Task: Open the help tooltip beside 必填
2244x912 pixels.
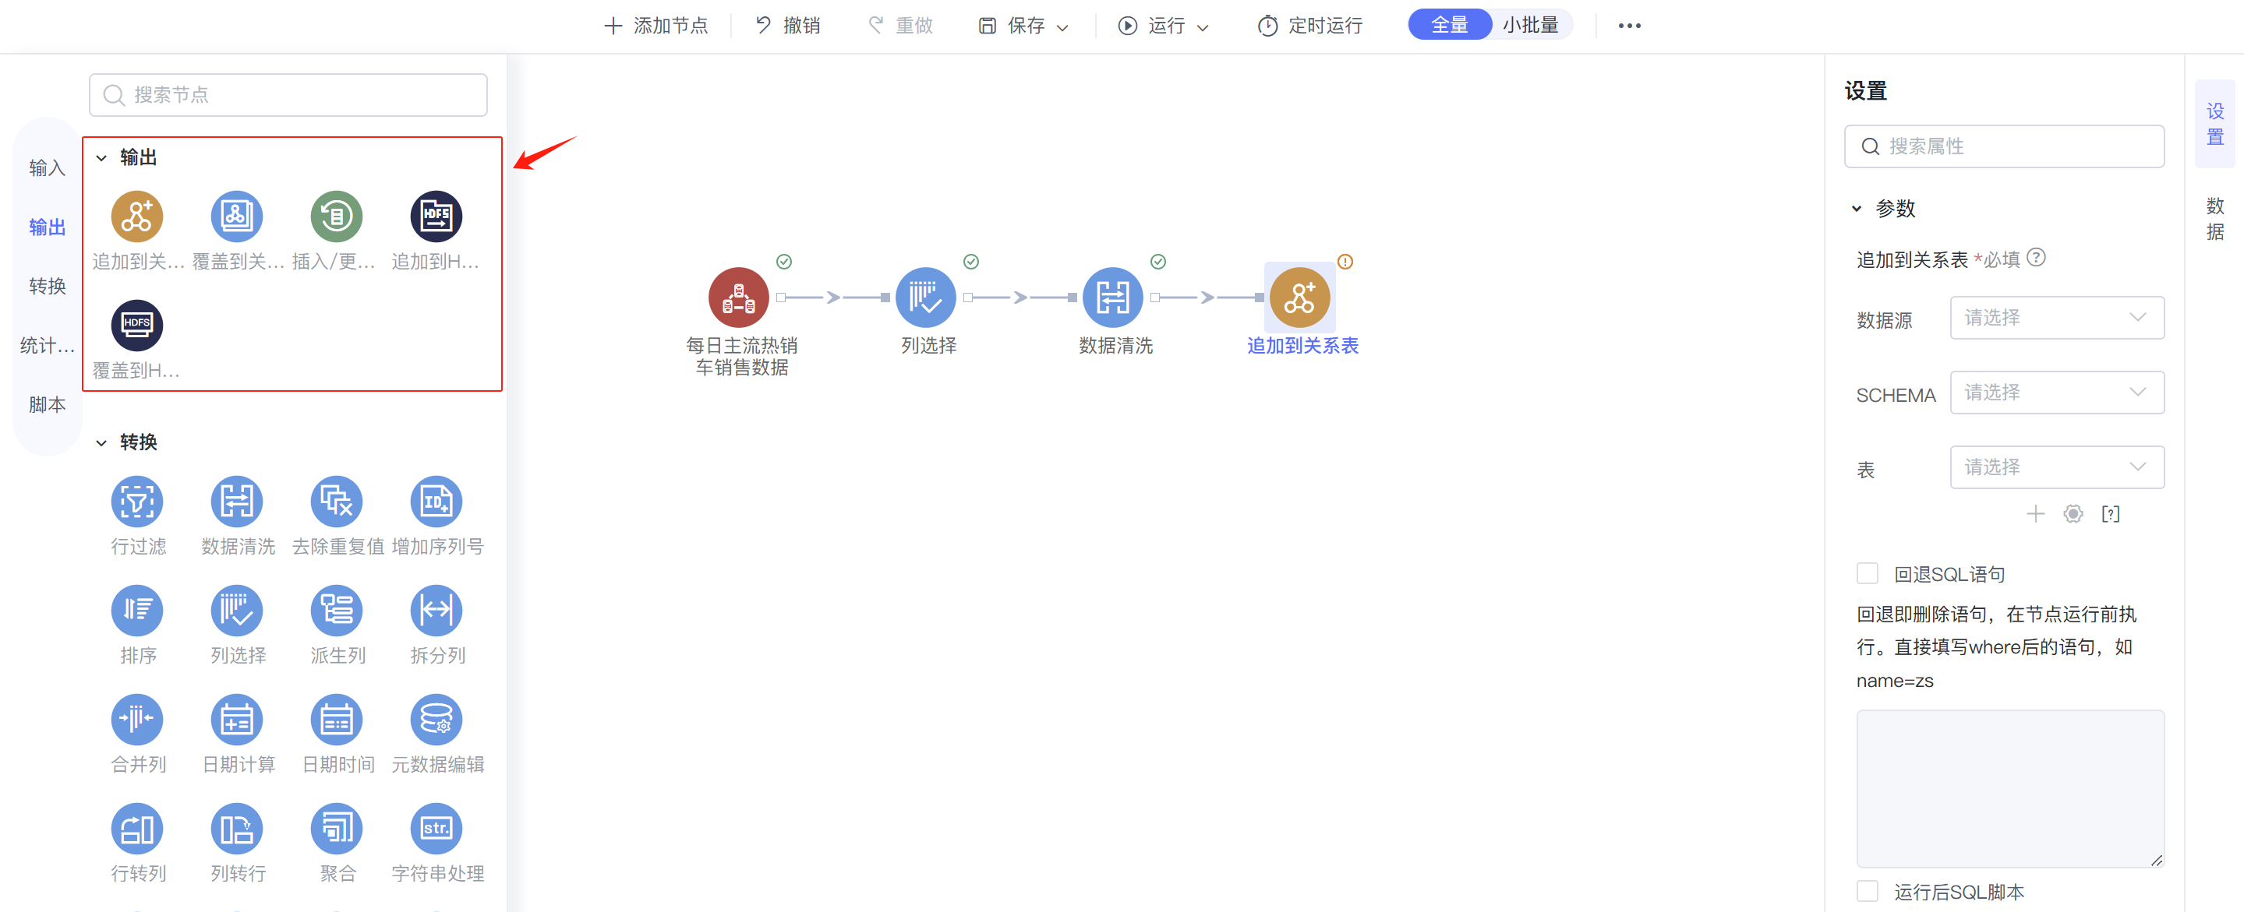Action: (x=2036, y=258)
